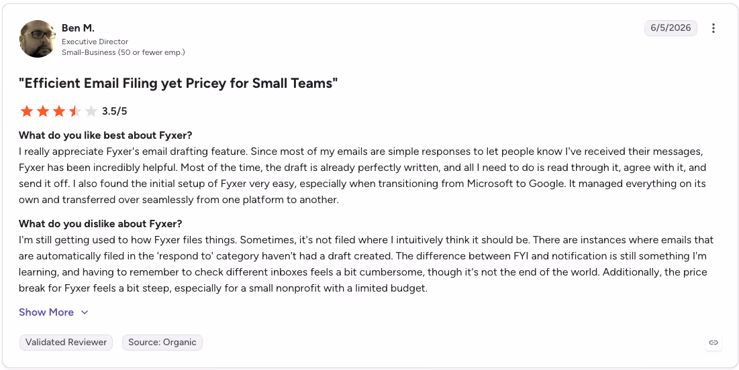Click the half-filled fourth star
This screenshot has height=370, width=739.
click(x=75, y=111)
